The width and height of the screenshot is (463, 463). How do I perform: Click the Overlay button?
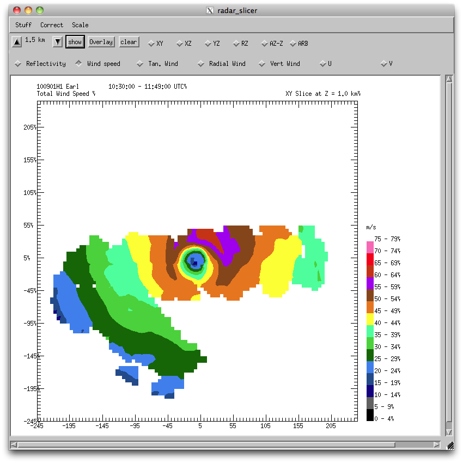(101, 42)
